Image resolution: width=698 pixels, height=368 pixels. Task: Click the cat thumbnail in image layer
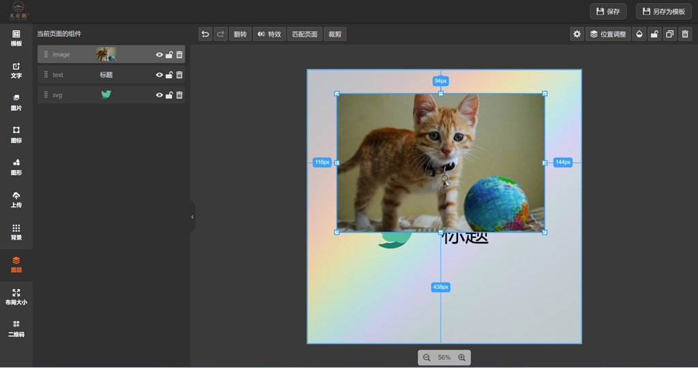point(106,54)
